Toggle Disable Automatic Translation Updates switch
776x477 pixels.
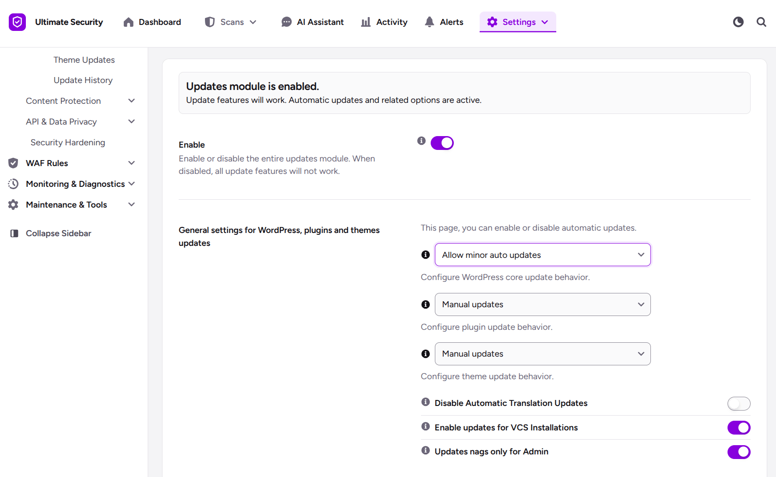[x=739, y=404]
